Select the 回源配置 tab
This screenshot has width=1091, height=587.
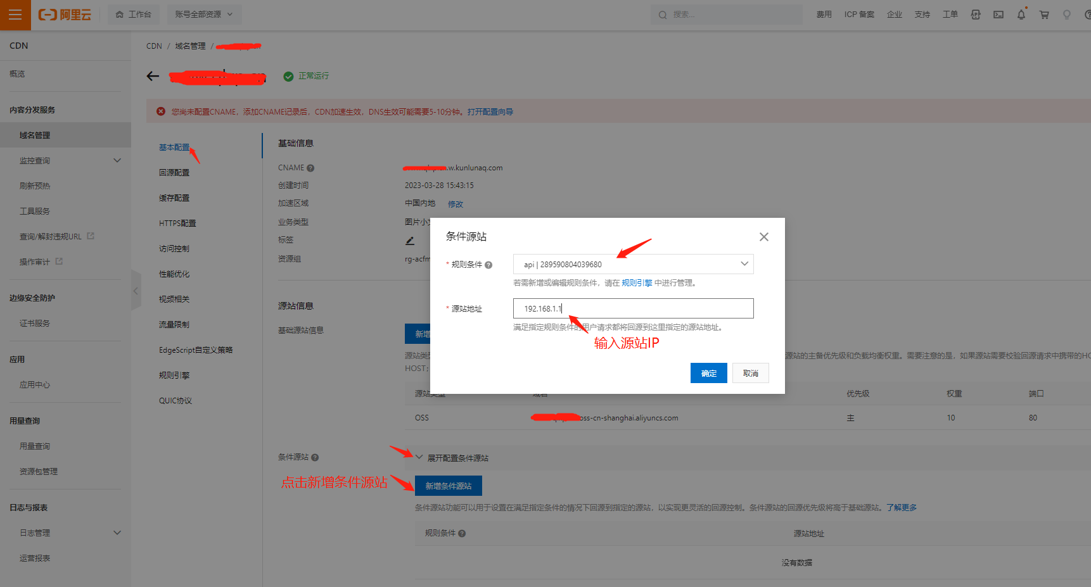pyautogui.click(x=174, y=173)
